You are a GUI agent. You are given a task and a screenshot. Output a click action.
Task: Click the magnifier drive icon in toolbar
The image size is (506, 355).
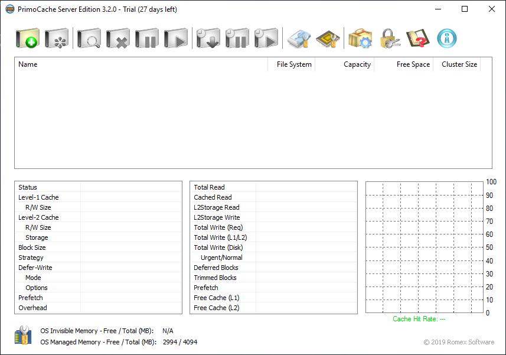89,39
